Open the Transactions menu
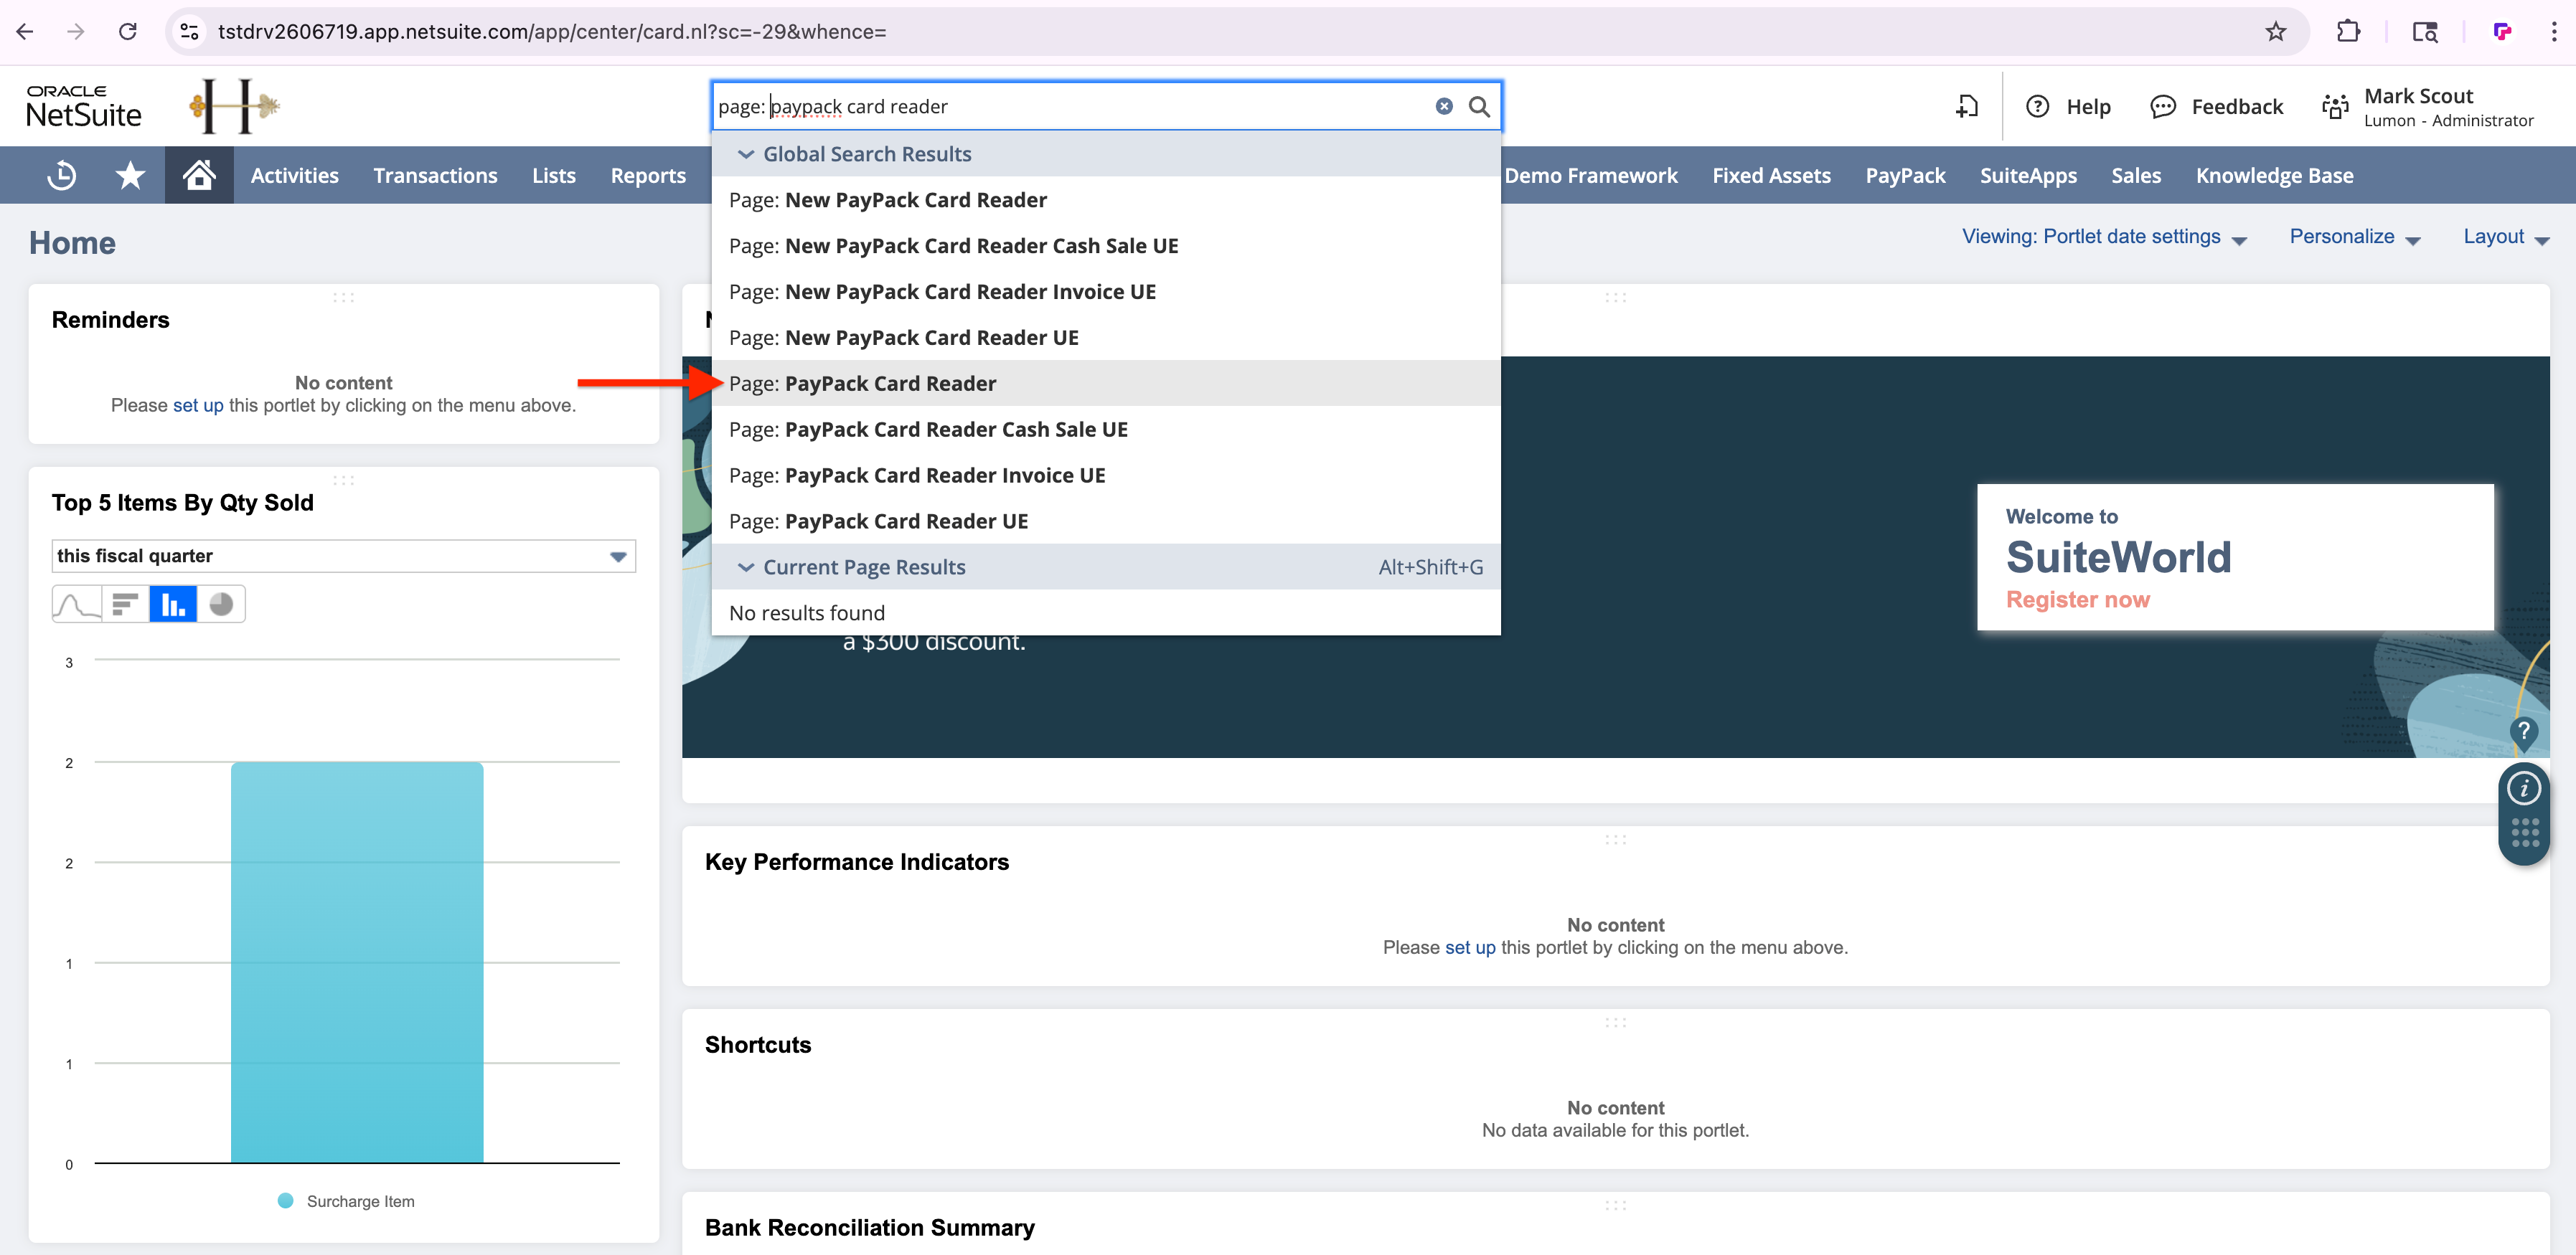Image resolution: width=2576 pixels, height=1255 pixels. pos(435,175)
